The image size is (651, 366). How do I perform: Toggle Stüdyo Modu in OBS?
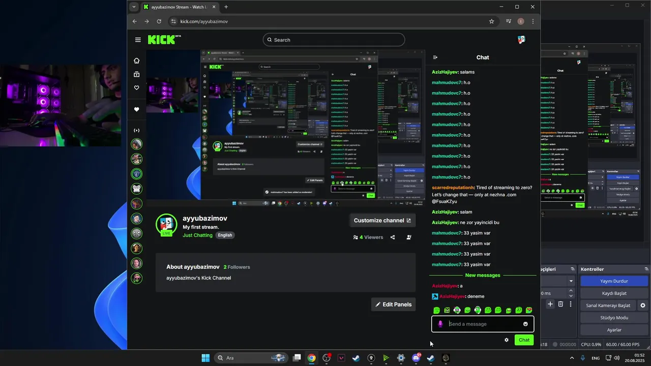614,318
